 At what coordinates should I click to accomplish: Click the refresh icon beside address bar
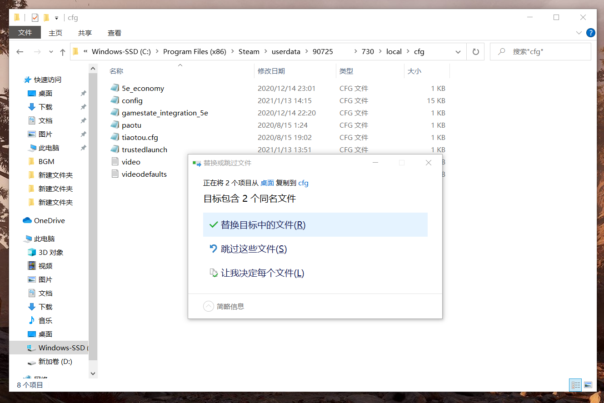point(475,51)
